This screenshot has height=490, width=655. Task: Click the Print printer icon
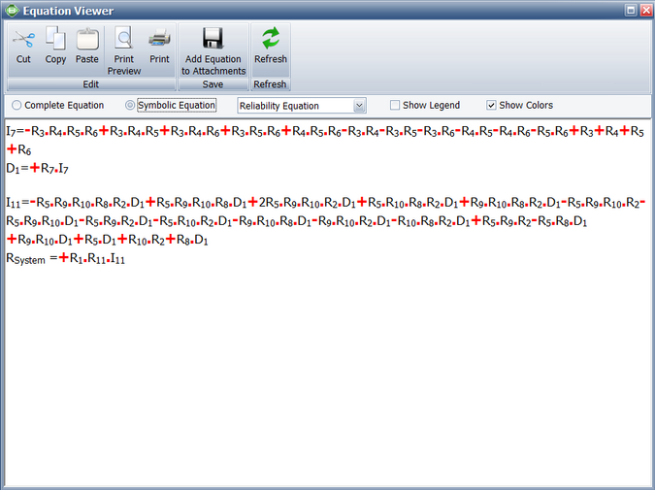click(159, 40)
